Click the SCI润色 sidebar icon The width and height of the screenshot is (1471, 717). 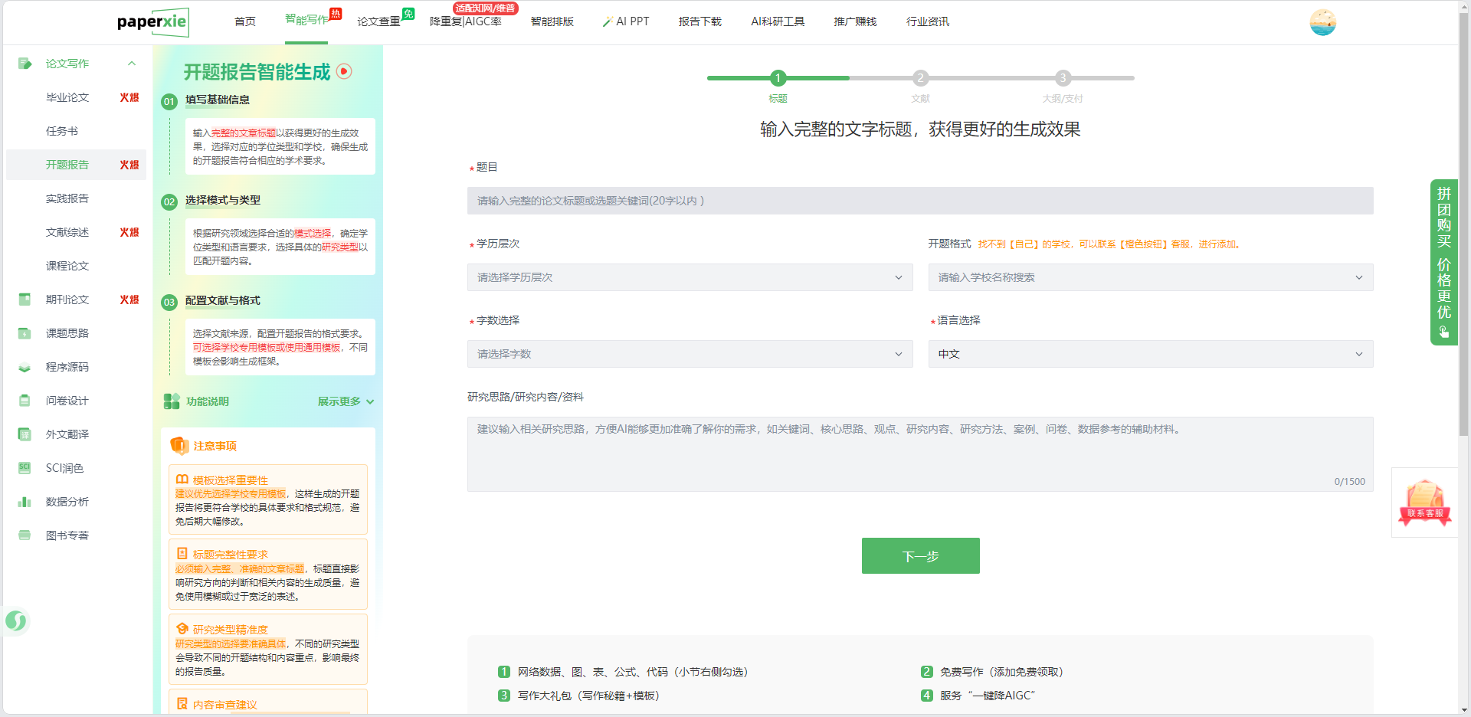(x=25, y=468)
